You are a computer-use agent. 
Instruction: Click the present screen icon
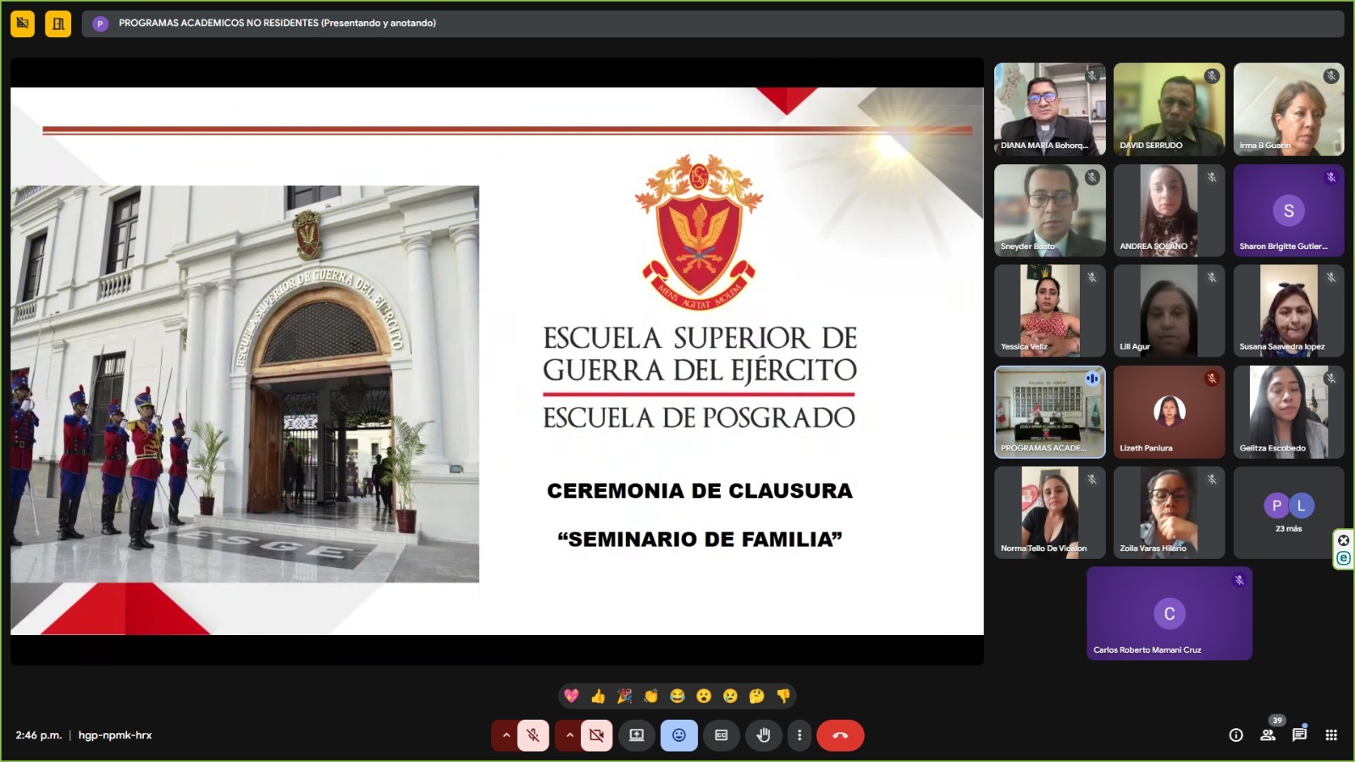point(637,735)
